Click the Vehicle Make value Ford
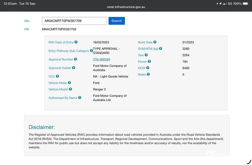 [x=96, y=83]
